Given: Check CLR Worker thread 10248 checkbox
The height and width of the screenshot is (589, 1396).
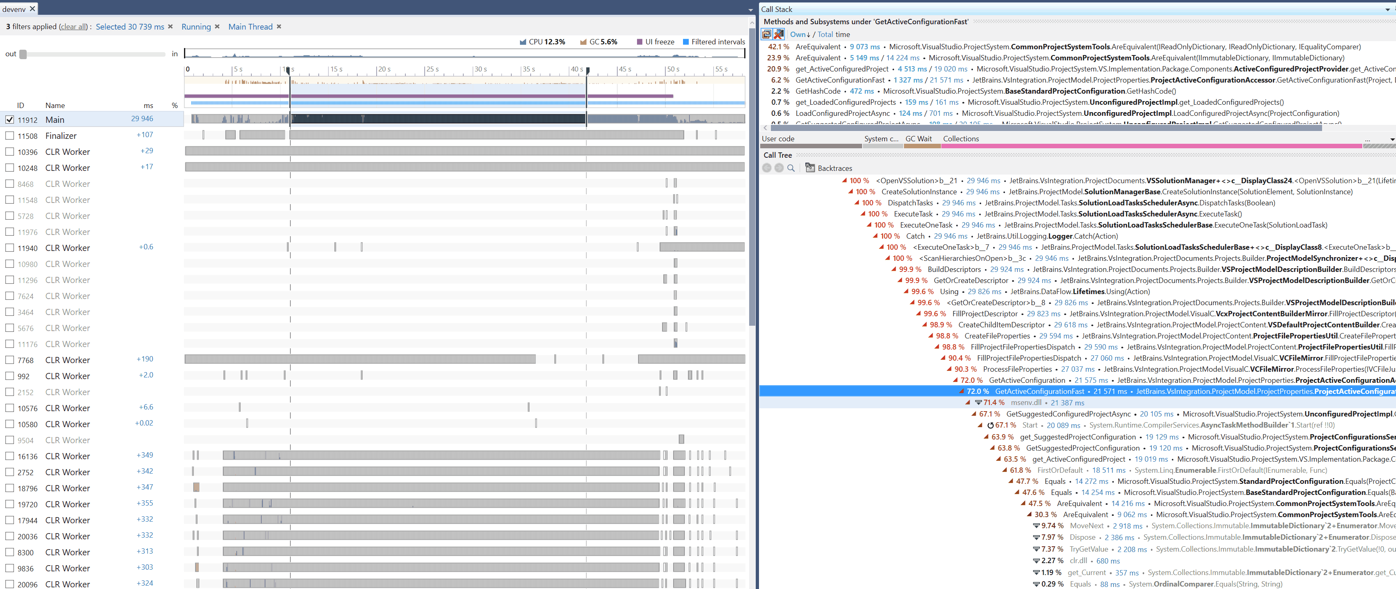Looking at the screenshot, I should tap(10, 168).
